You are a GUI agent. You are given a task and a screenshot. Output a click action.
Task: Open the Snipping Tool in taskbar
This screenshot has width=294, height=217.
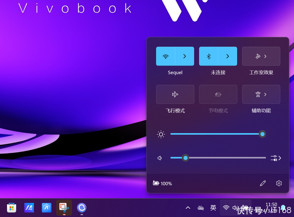[x=64, y=207]
